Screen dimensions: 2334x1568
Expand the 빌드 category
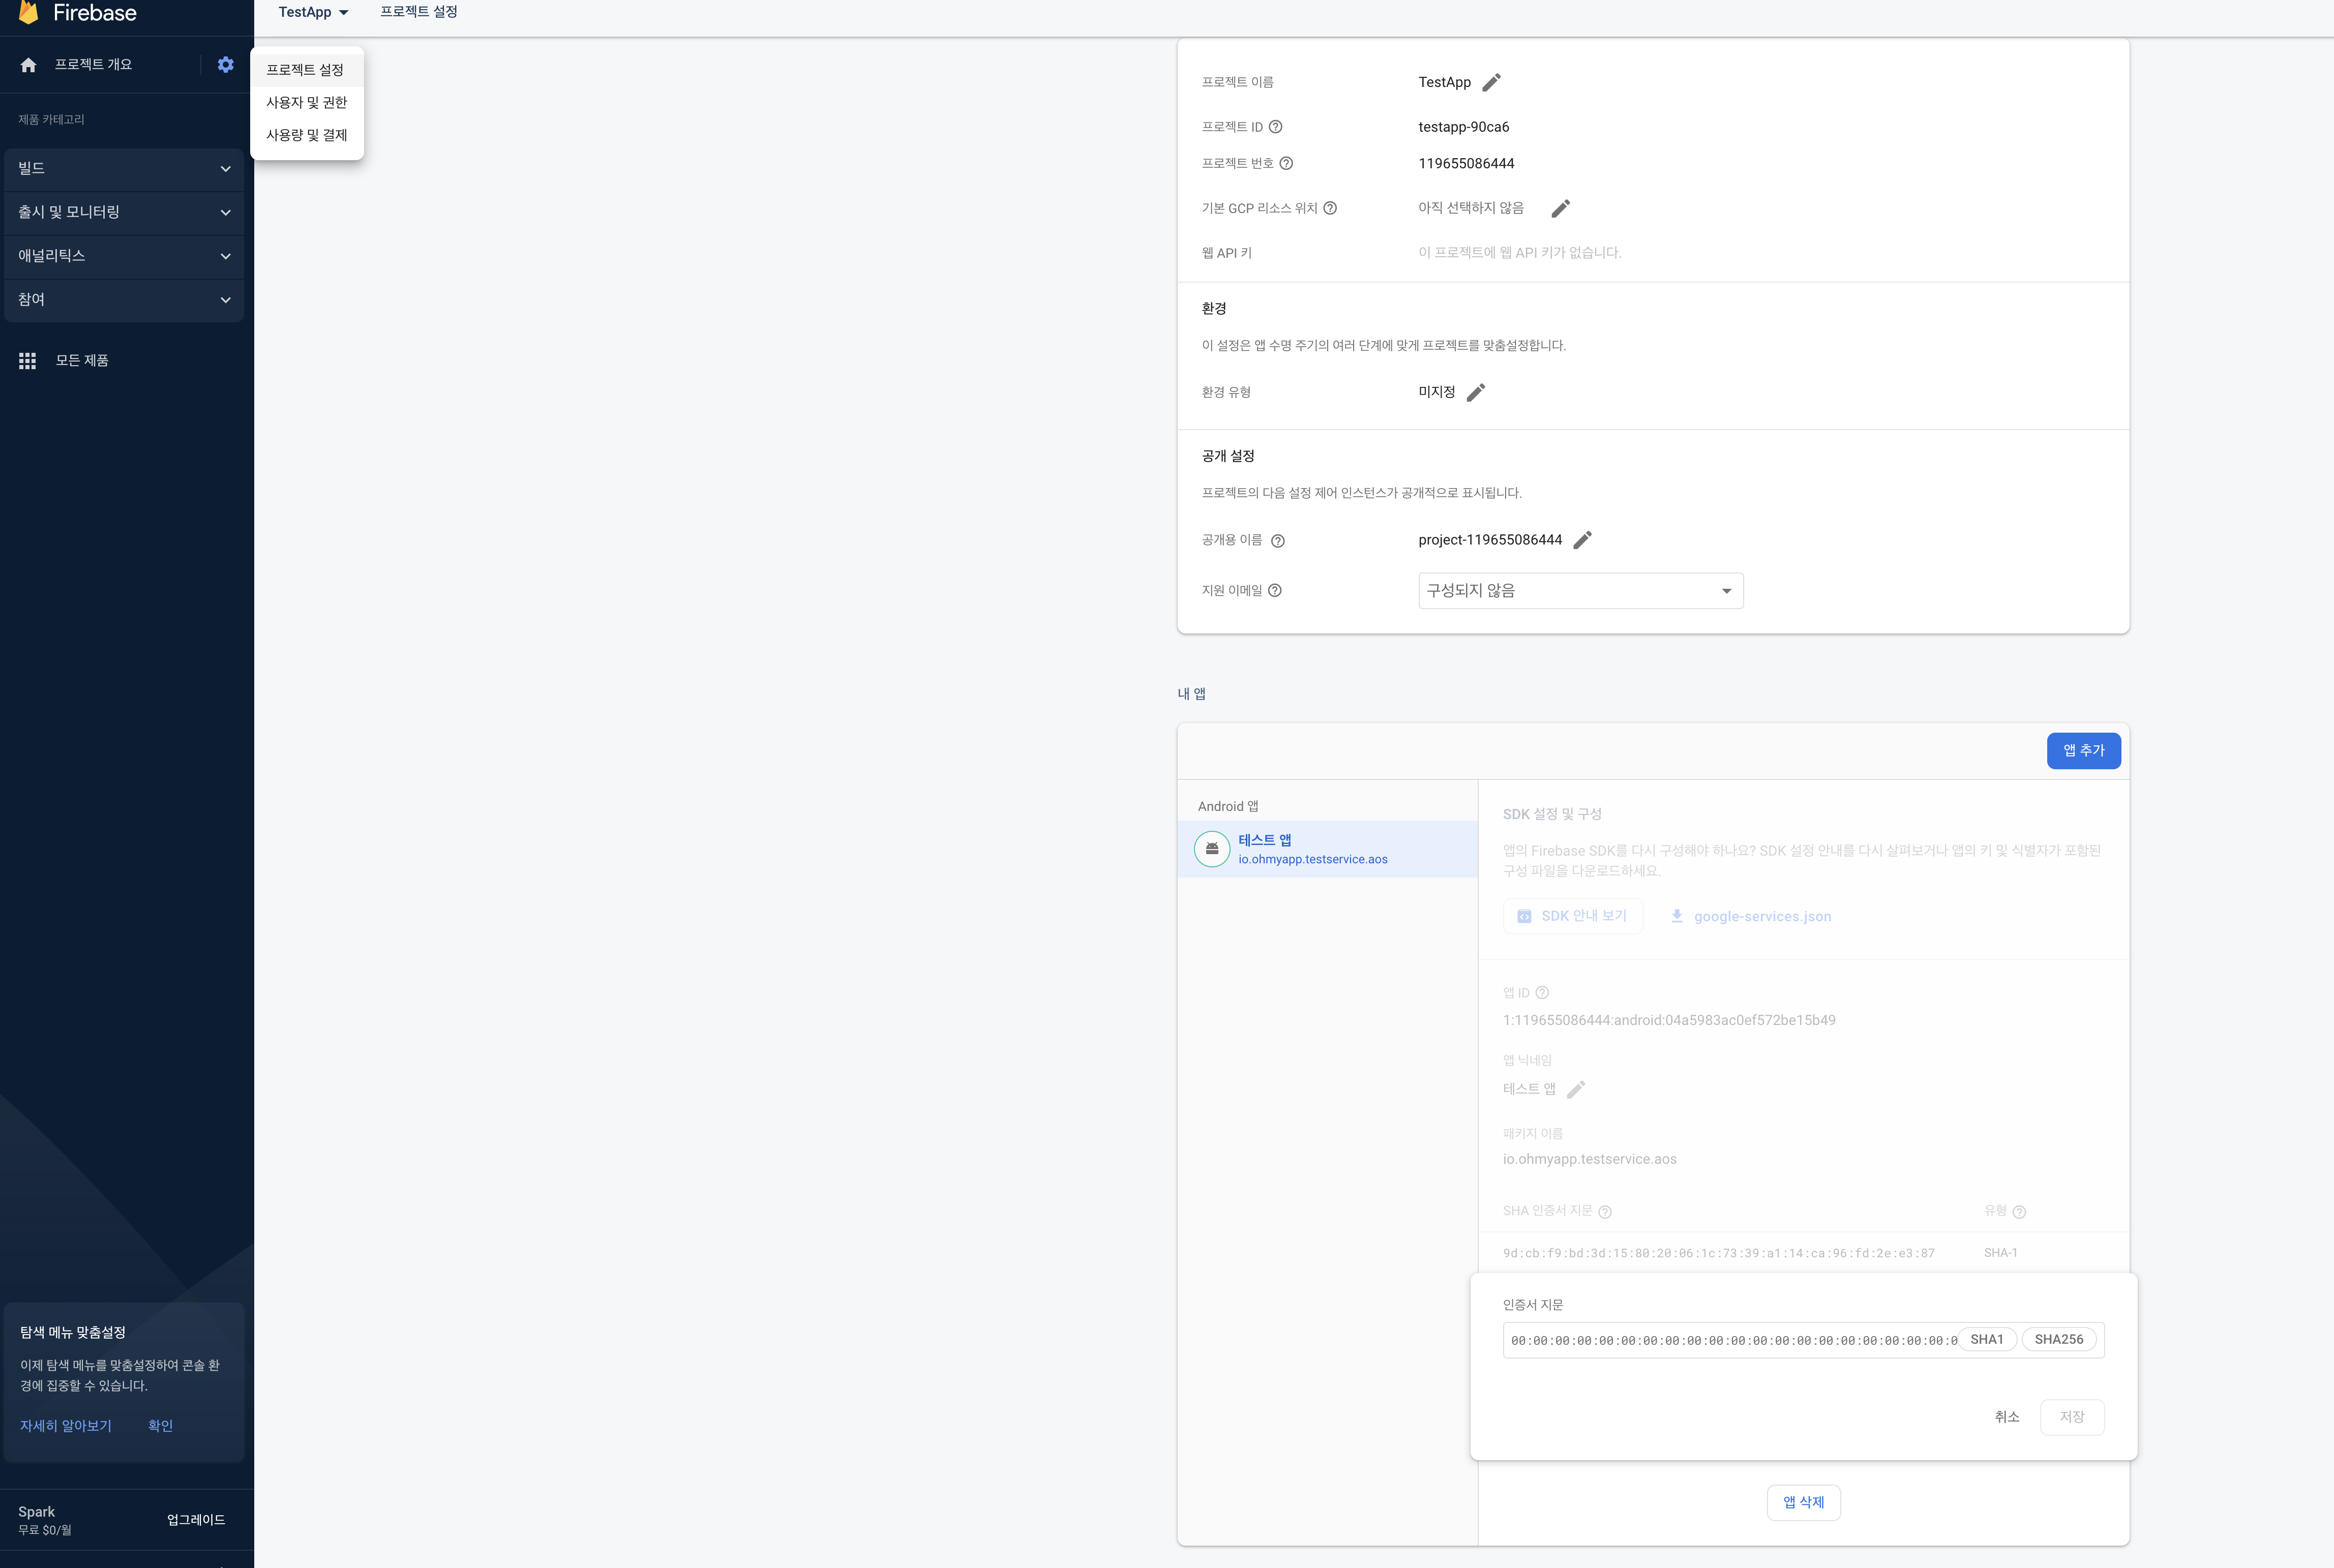pos(124,169)
